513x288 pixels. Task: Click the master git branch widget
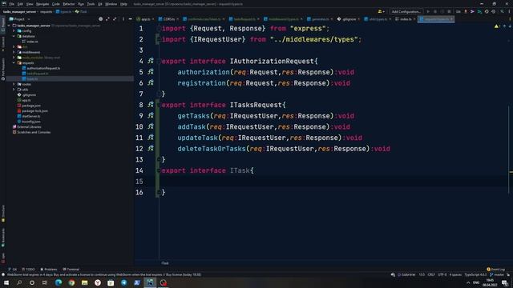497,275
